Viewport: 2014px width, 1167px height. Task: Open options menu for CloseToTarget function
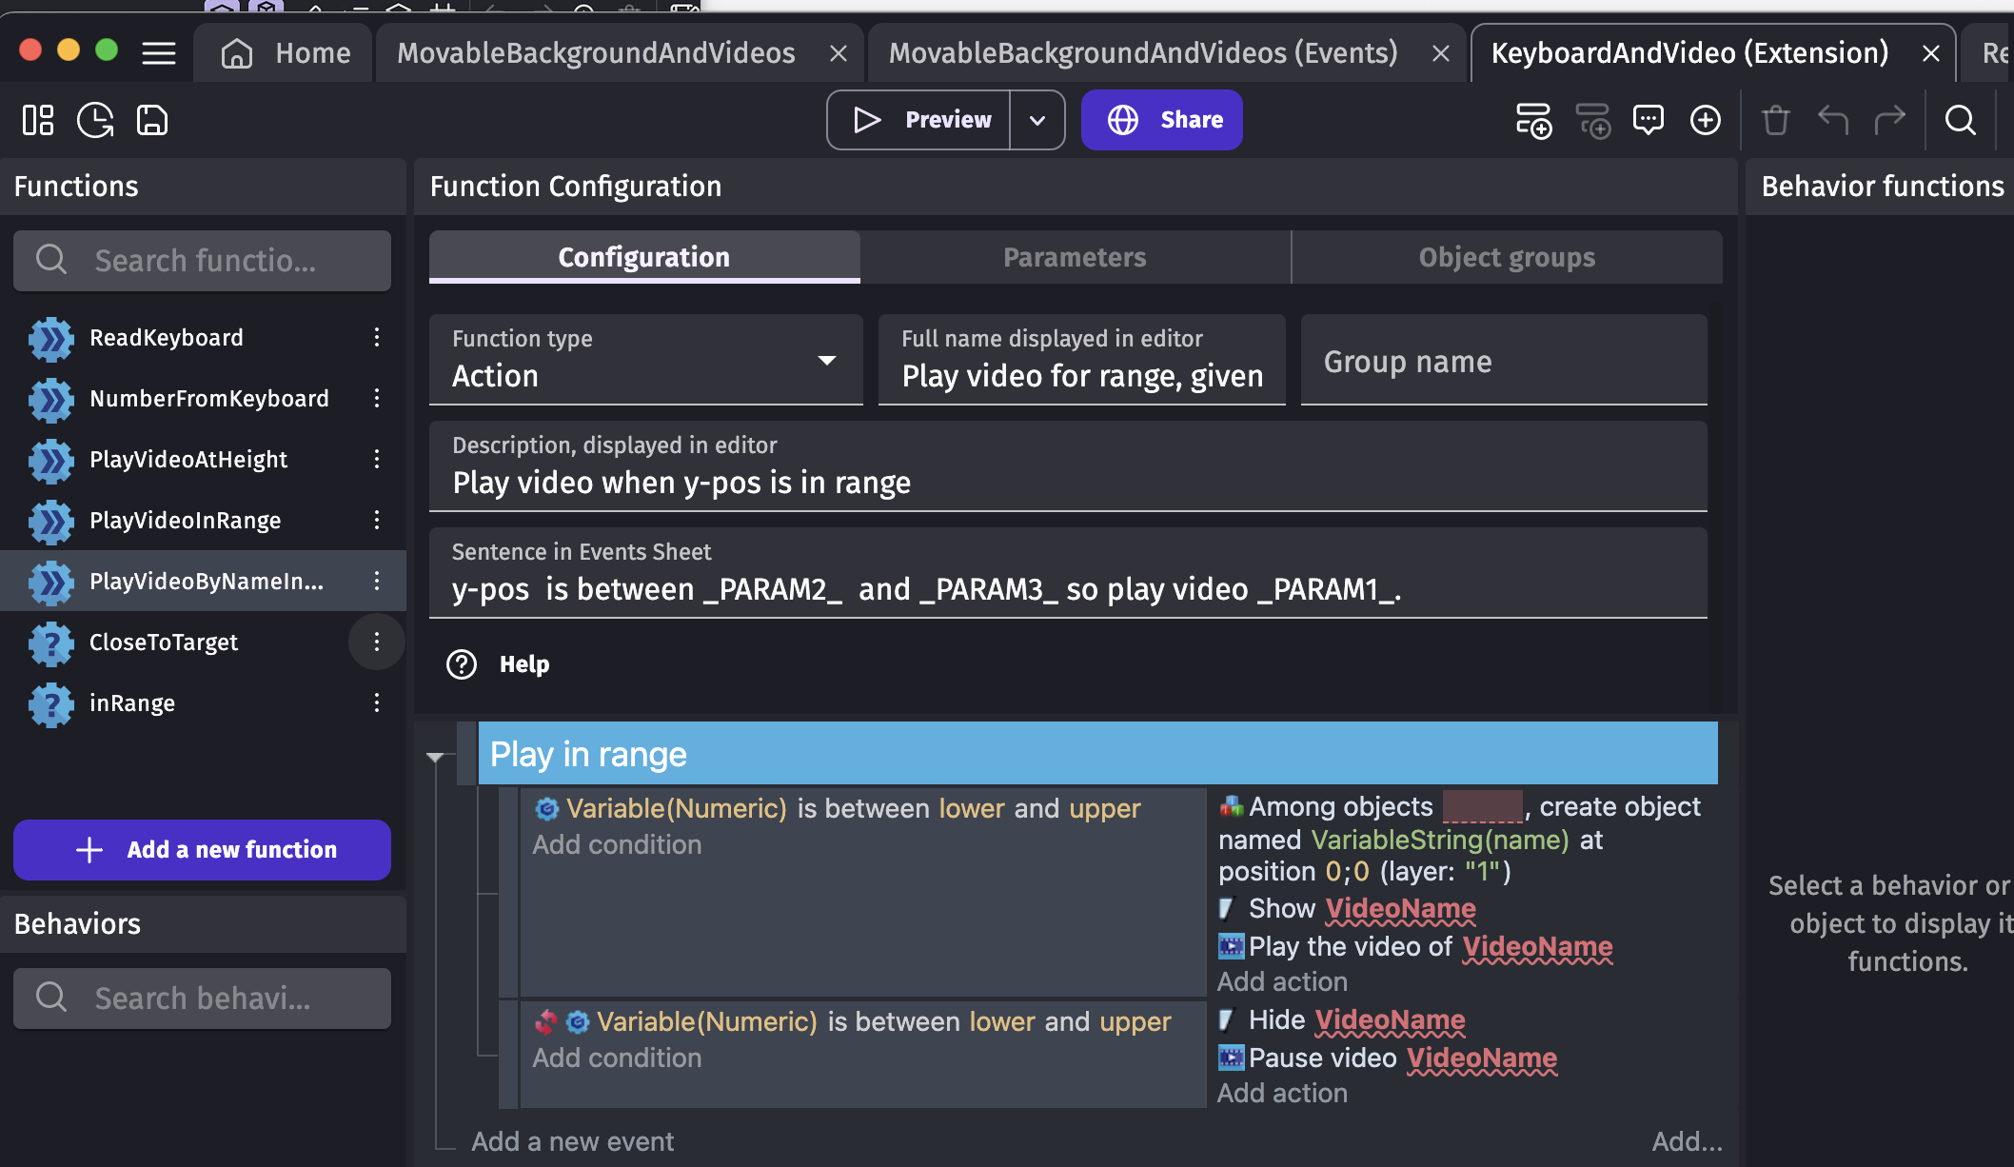377,642
